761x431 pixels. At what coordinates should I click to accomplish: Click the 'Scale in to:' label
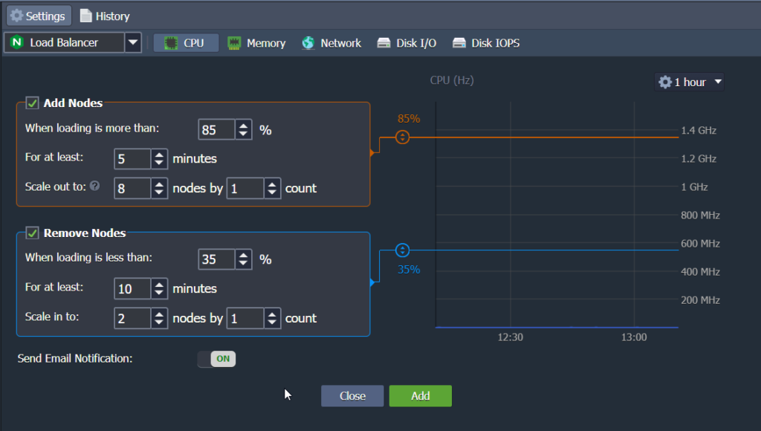click(52, 317)
